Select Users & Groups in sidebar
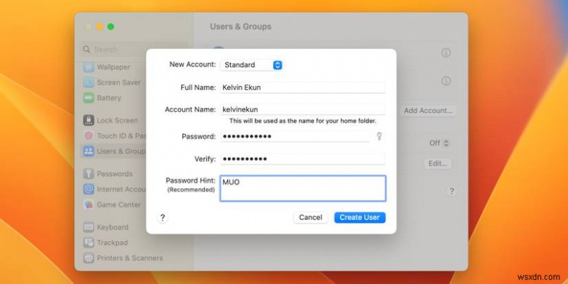Viewport: 568px width, 284px height. [x=114, y=151]
